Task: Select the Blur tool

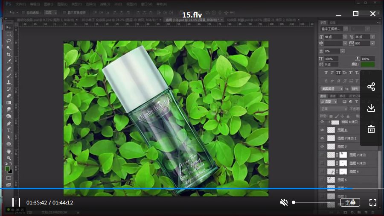Action: point(9,109)
